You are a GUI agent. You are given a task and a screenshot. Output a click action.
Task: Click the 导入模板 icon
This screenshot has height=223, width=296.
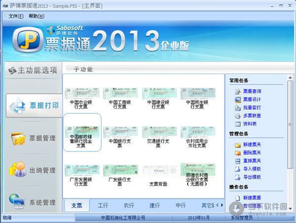(238, 169)
